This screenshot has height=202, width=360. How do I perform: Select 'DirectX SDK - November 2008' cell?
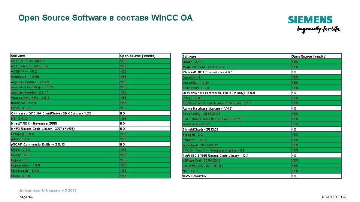click(x=65, y=123)
